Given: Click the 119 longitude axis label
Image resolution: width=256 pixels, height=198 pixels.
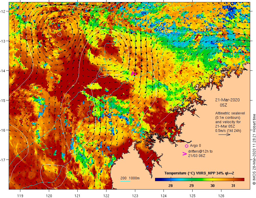Looking at the screenshot, I should pyautogui.click(x=20, y=196).
